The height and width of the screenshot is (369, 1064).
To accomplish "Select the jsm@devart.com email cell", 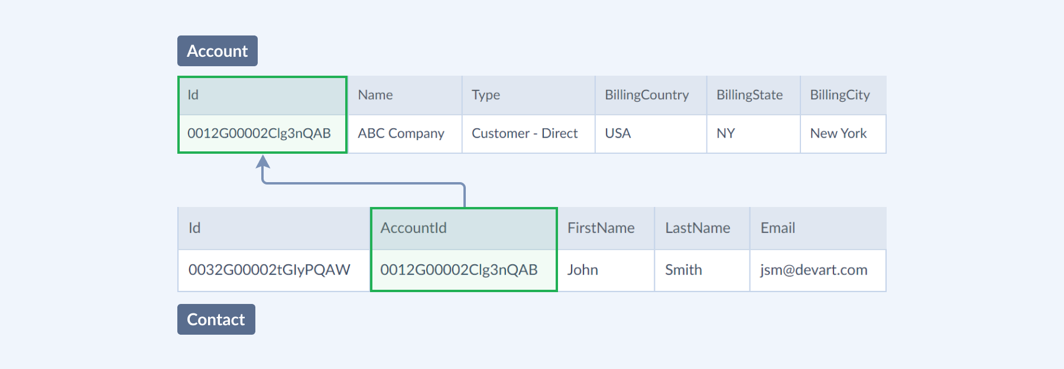I will 819,270.
